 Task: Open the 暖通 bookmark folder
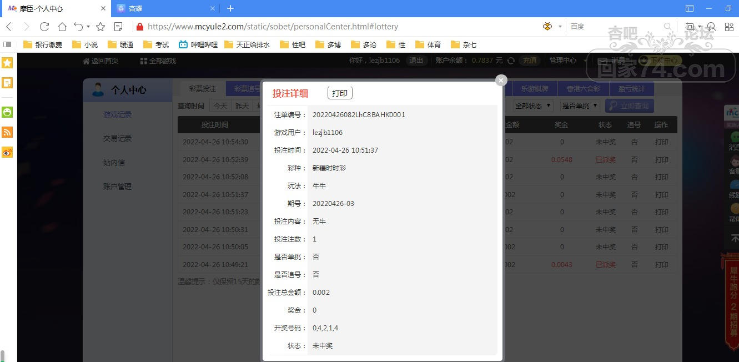[x=120, y=44]
